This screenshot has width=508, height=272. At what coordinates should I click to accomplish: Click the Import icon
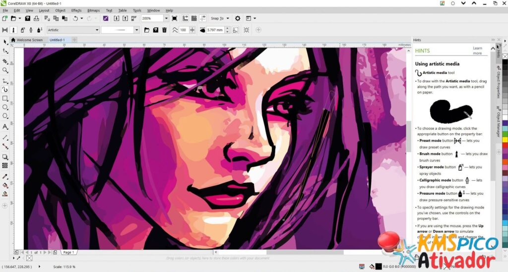point(116,18)
